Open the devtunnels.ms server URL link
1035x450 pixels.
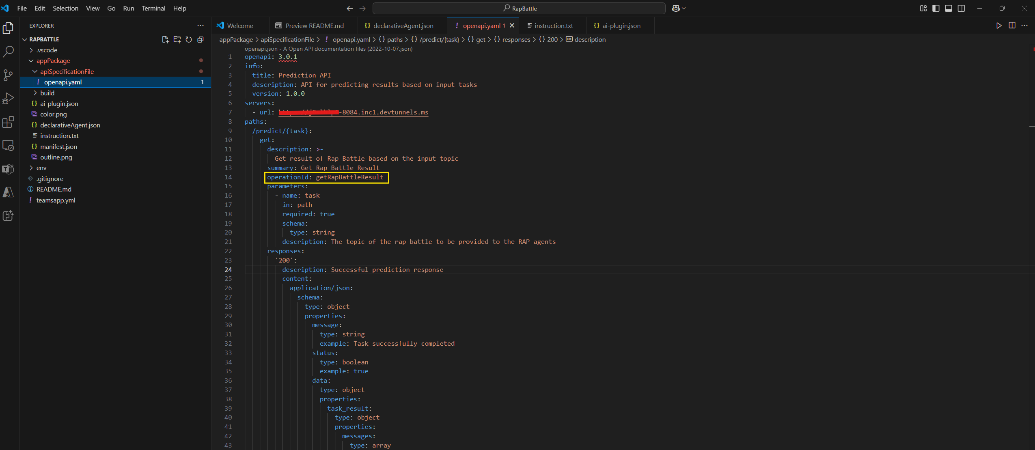click(x=354, y=112)
